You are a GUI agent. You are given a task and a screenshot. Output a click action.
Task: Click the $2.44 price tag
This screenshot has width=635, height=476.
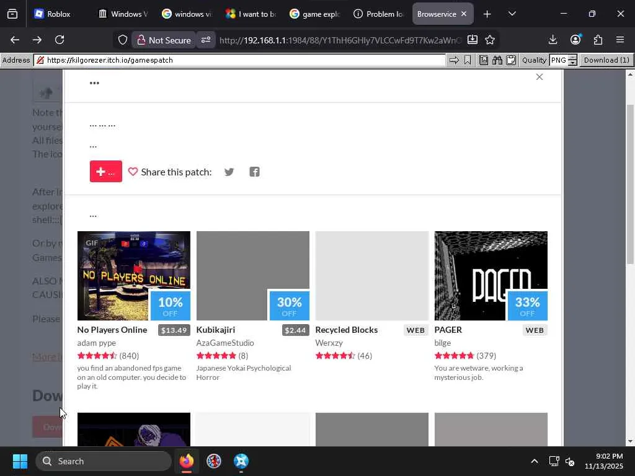tap(295, 330)
